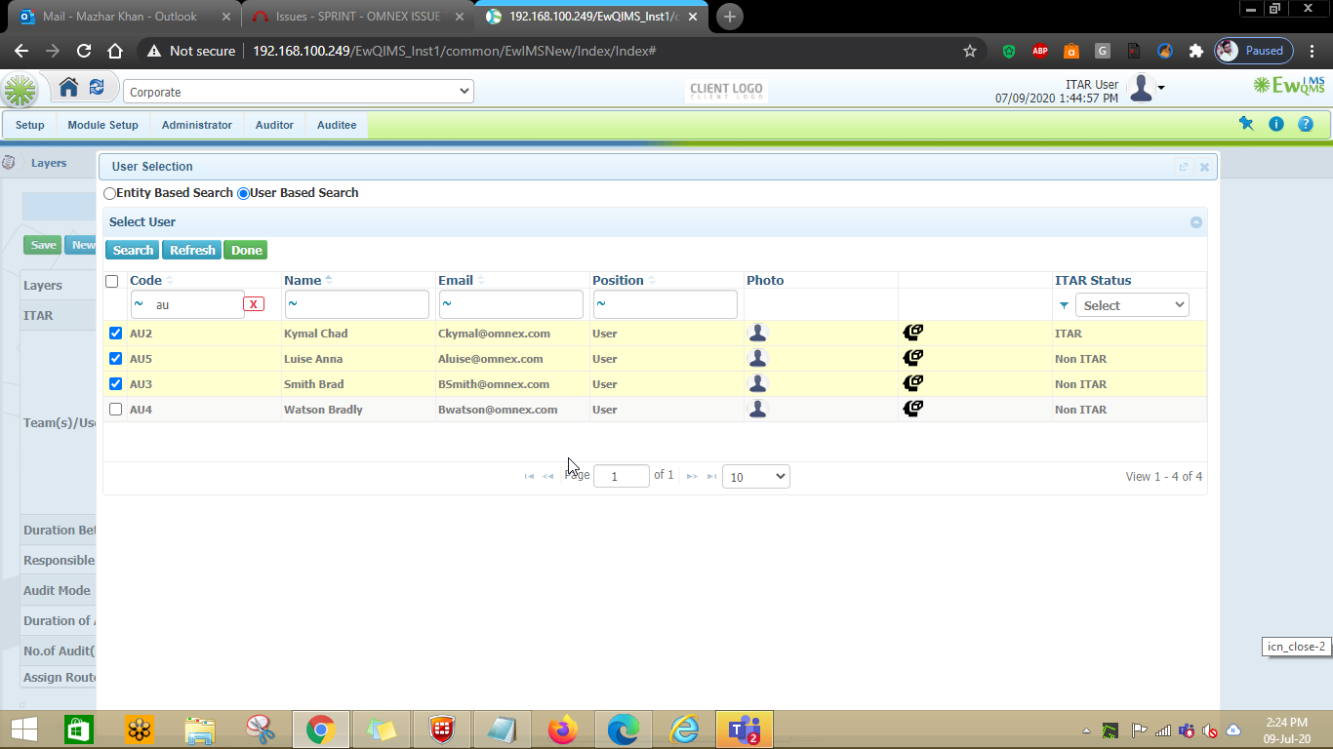
Task: Click the page number input box
Action: (x=622, y=477)
